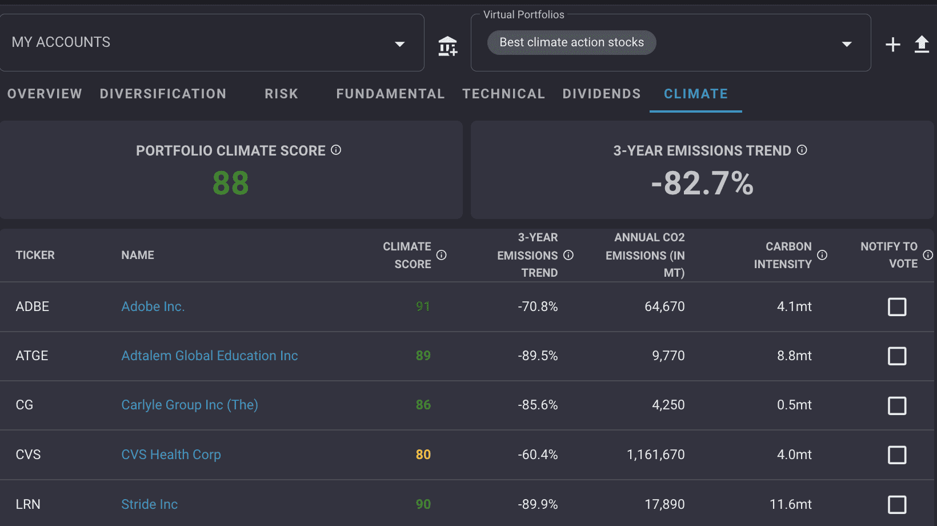Click info icon in Carbon Intensity column header
The height and width of the screenshot is (526, 937).
[x=822, y=255]
